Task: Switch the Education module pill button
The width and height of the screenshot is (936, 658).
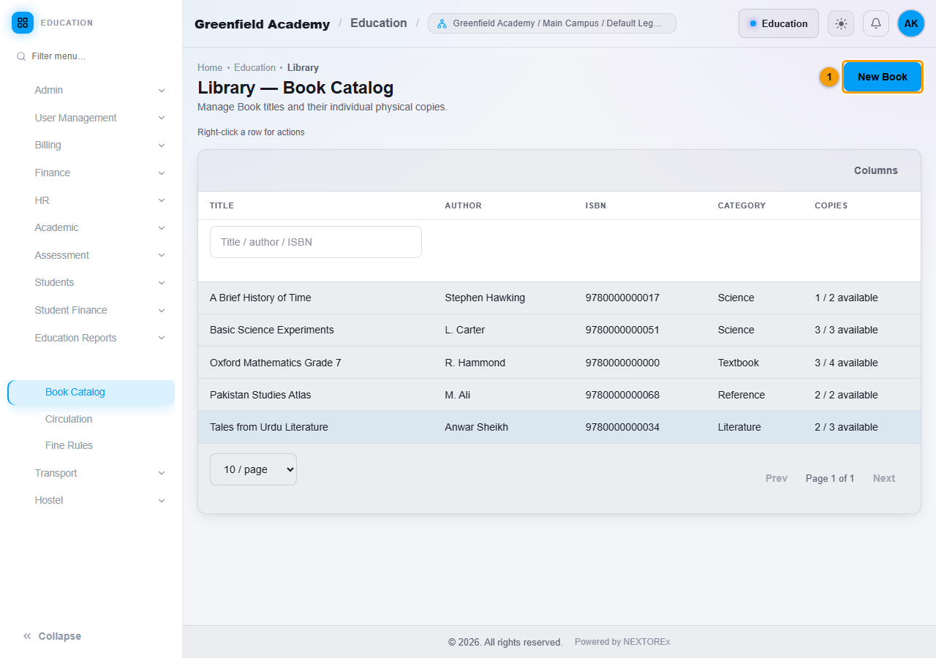Action: (x=779, y=23)
